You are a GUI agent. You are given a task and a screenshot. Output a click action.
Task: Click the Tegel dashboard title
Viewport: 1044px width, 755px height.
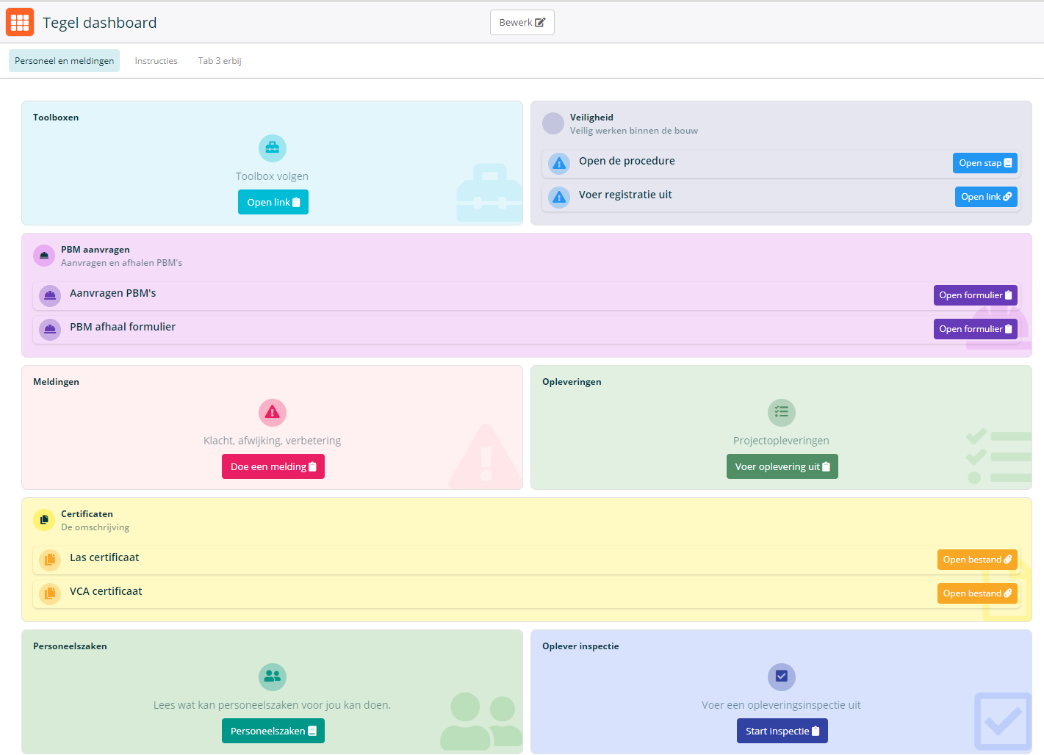[99, 23]
